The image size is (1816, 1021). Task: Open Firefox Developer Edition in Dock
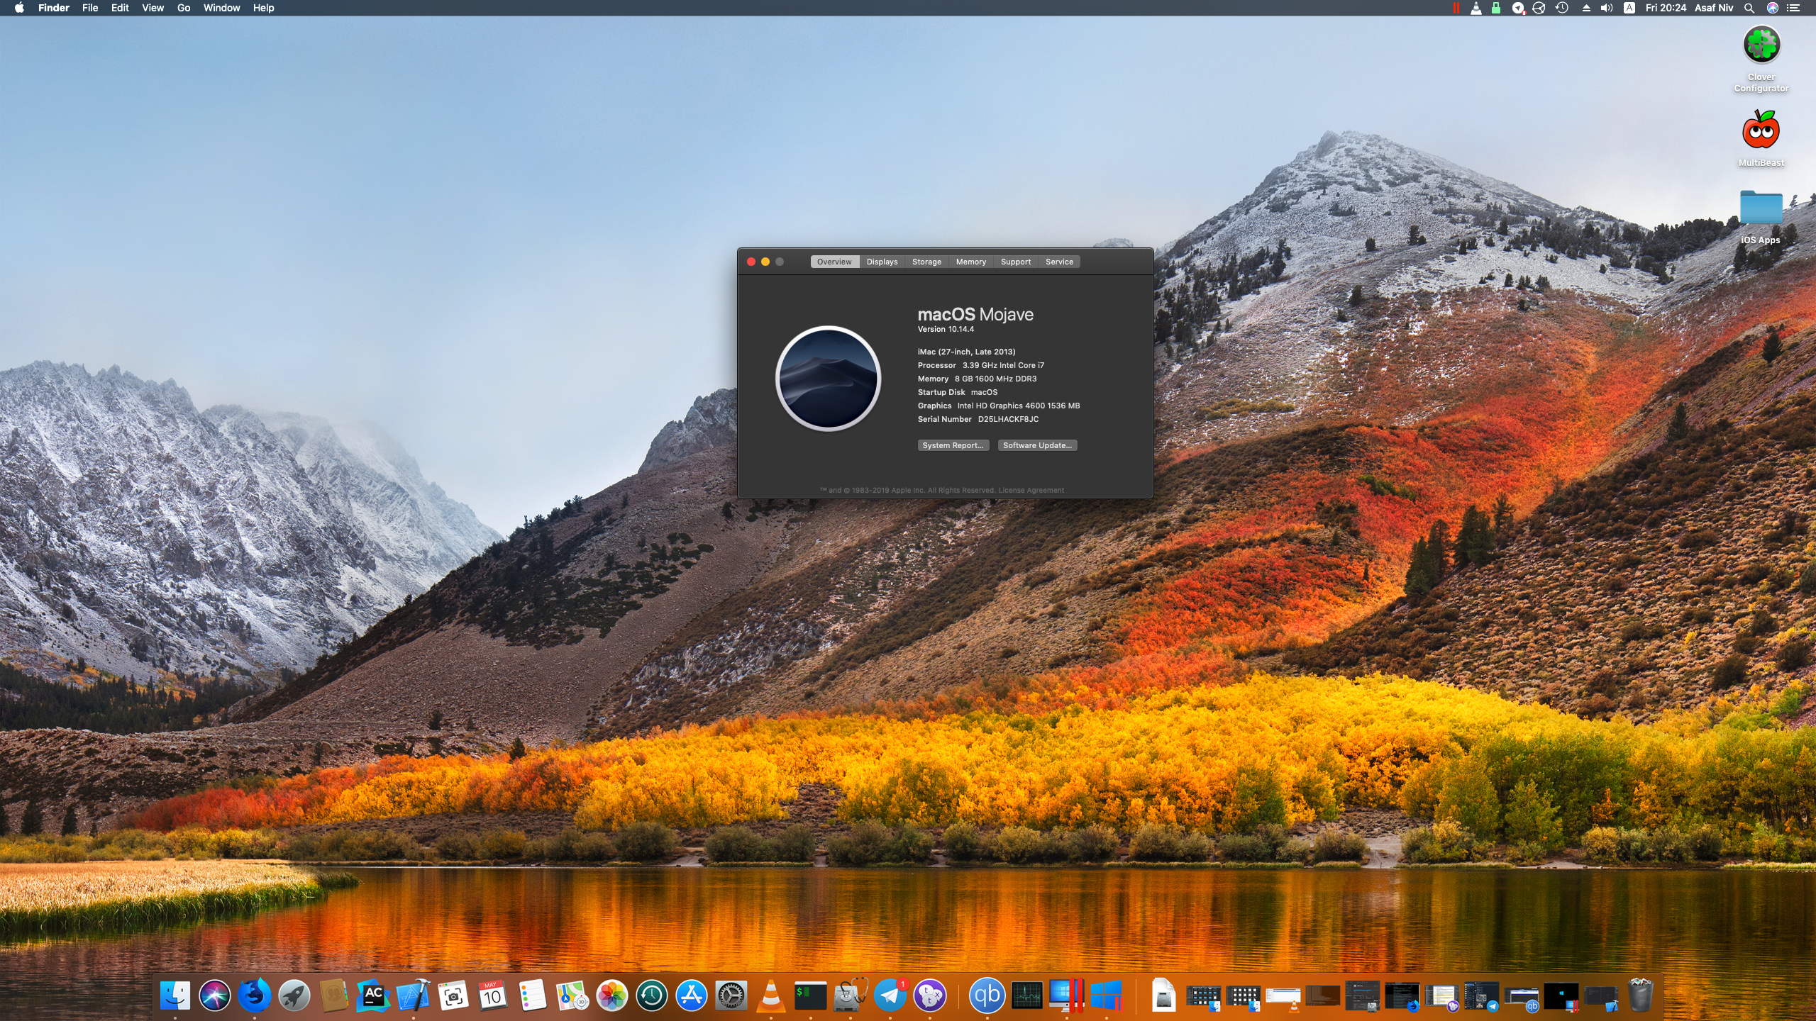(x=255, y=996)
